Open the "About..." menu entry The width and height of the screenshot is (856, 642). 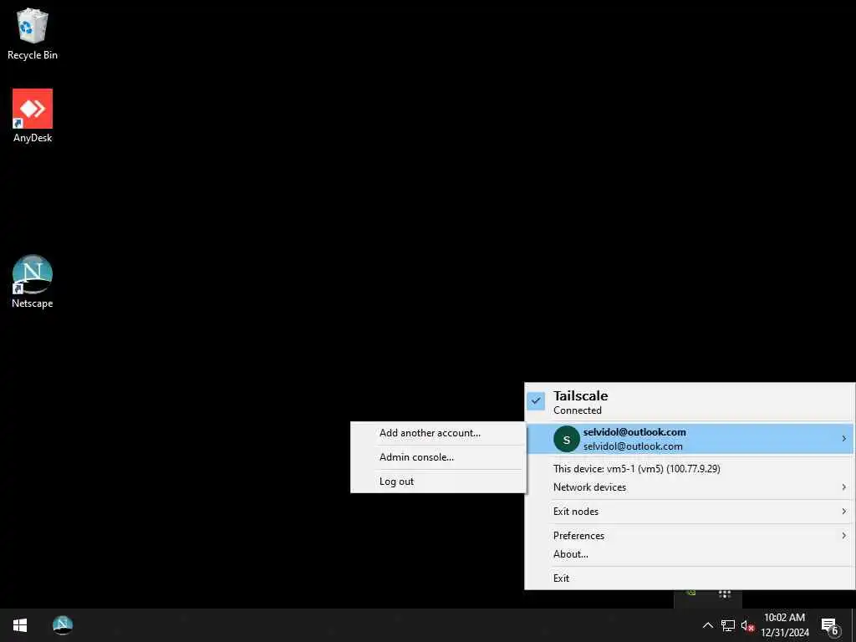tap(690, 554)
